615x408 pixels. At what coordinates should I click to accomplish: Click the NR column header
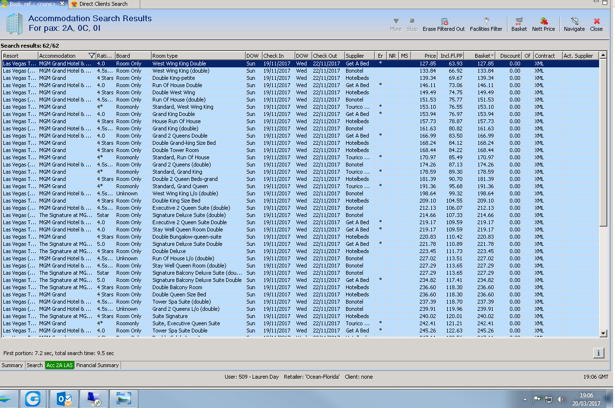[392, 56]
